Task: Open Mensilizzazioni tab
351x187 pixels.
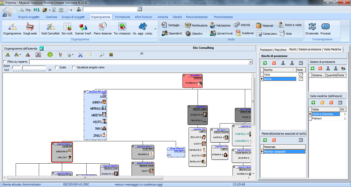Action: click(224, 17)
